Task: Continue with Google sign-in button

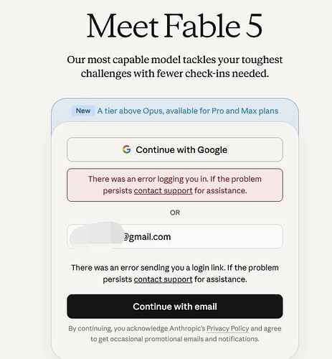Action: click(x=175, y=149)
